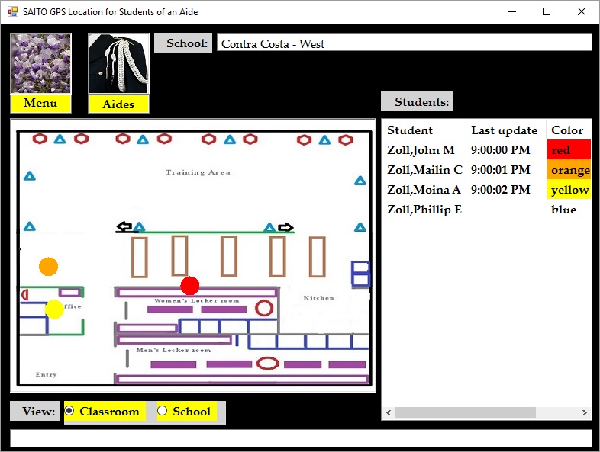
Task: Click the red student dot on map
Action: tap(190, 286)
